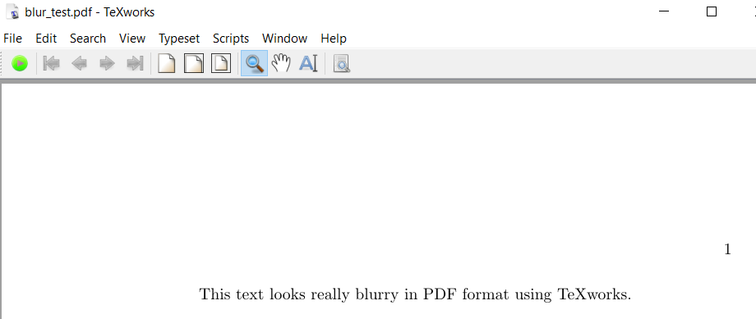
Task: Click the sentence 'This text looks really blurry'
Action: (299, 294)
